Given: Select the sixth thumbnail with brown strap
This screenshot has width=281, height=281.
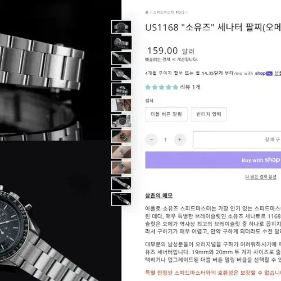Looking at the screenshot, I should click(121, 105).
